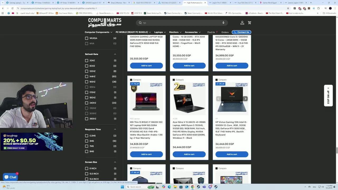This screenshot has height=190, width=338.
Task: Open the shopping cart icon
Action: pos(250,23)
